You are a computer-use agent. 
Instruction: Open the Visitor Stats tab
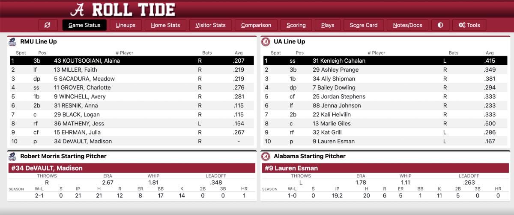[210, 25]
